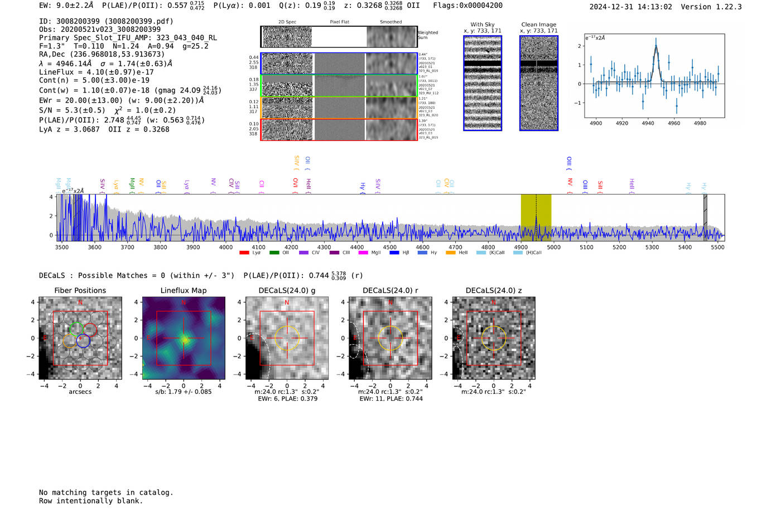Click the emission line Gaussian fit plot
Screen dimensions: 781x531
654,76
